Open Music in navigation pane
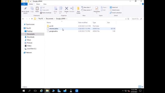The width and height of the screenshot is (165, 93). [x=28, y=40]
